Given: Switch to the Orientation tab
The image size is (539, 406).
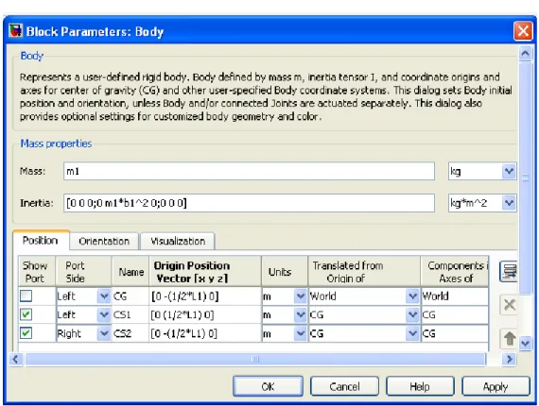Looking at the screenshot, I should [x=104, y=242].
